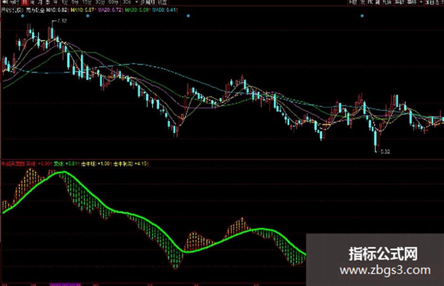Click the red 买线 indicator value
The image size is (444, 286).
39,164
